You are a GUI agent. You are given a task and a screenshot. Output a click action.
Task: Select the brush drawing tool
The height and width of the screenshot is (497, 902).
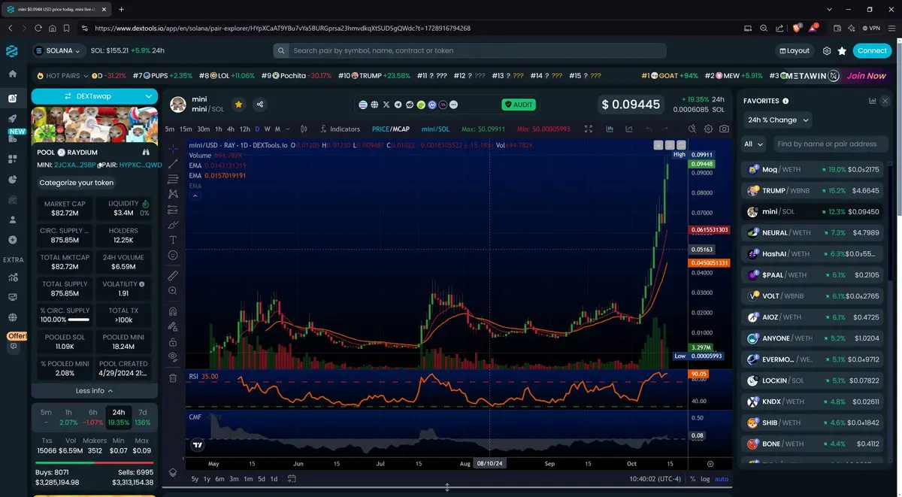pos(173,224)
